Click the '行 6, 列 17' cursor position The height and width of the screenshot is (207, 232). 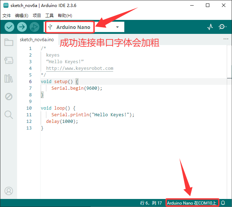click(x=151, y=203)
